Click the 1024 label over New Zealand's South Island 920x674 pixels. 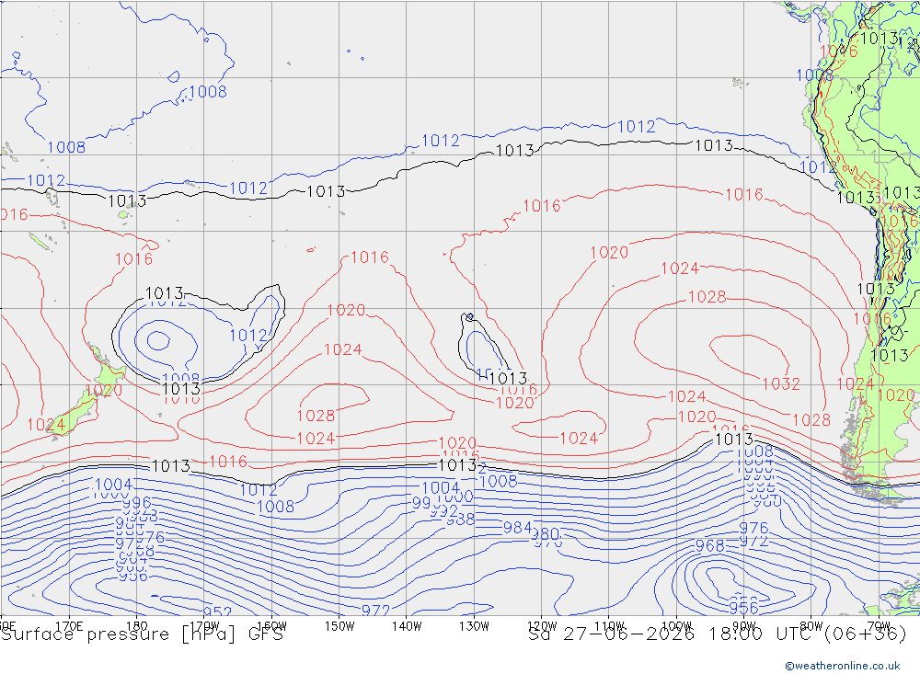pyautogui.click(x=46, y=425)
